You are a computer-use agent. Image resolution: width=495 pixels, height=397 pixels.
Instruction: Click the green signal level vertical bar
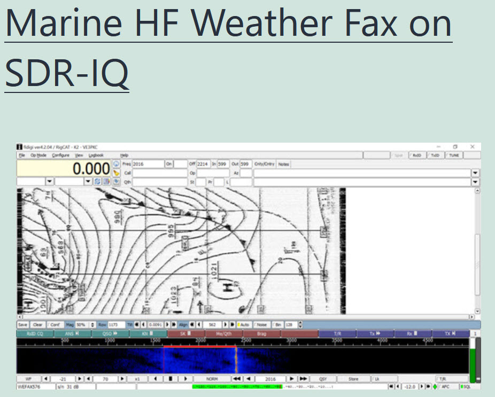pyautogui.click(x=472, y=363)
